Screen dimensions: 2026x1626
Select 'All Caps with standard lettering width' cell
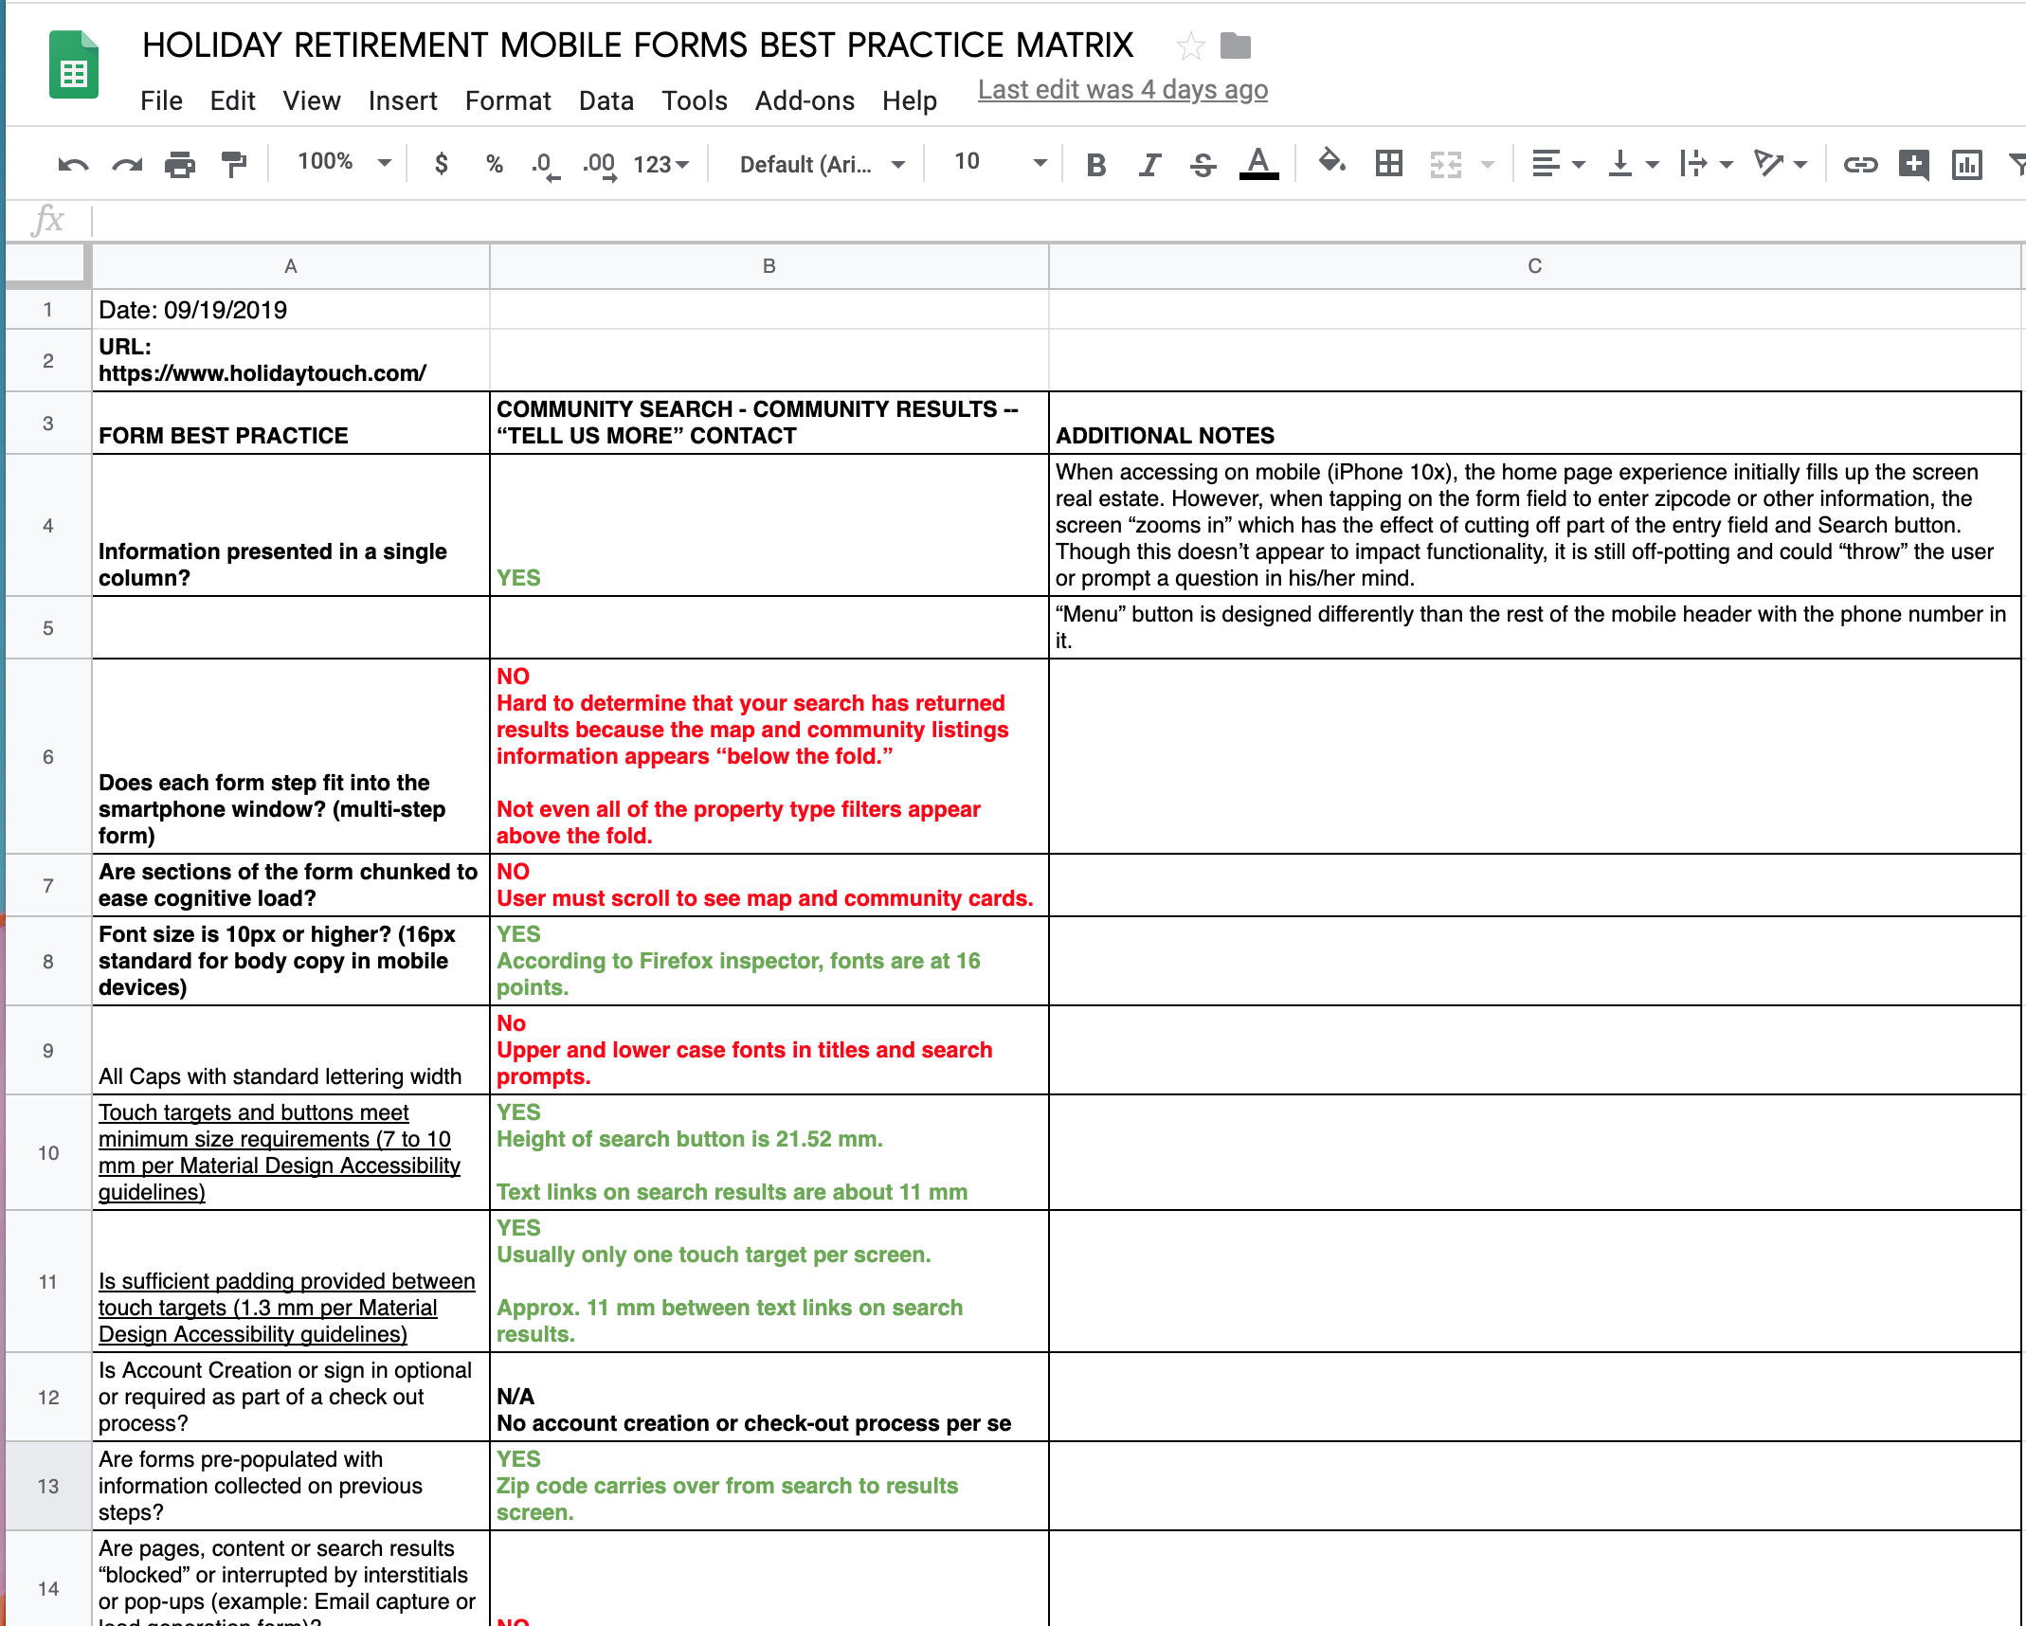[291, 1050]
